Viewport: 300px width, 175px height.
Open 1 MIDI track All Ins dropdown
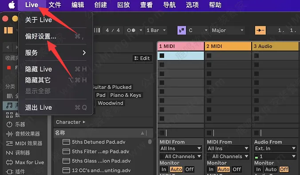tap(181, 148)
